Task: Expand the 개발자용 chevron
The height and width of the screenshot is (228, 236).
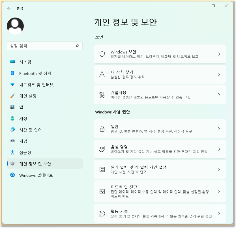Action: coord(219,95)
